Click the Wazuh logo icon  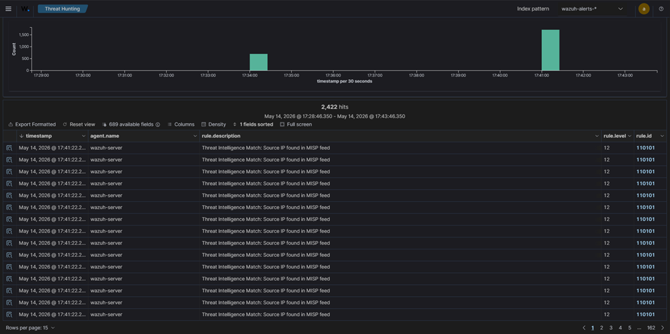pyautogui.click(x=25, y=9)
